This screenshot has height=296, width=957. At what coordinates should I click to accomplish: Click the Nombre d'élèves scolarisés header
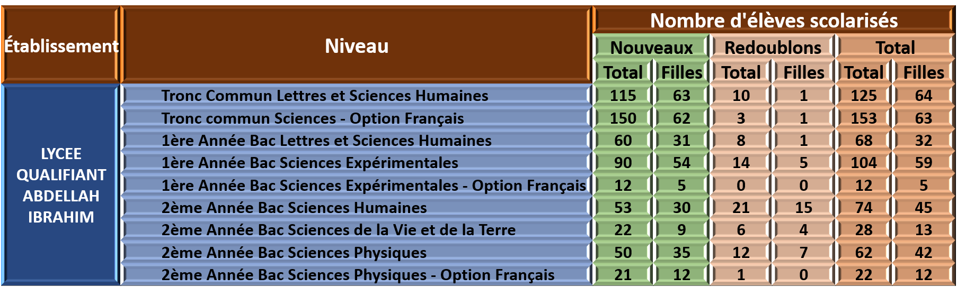point(774,20)
